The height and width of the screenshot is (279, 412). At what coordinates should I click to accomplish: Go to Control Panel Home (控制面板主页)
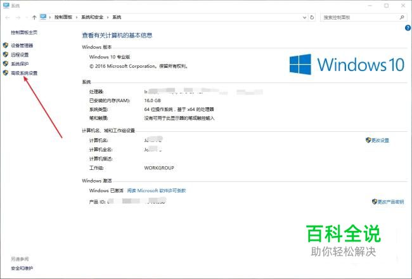24,32
